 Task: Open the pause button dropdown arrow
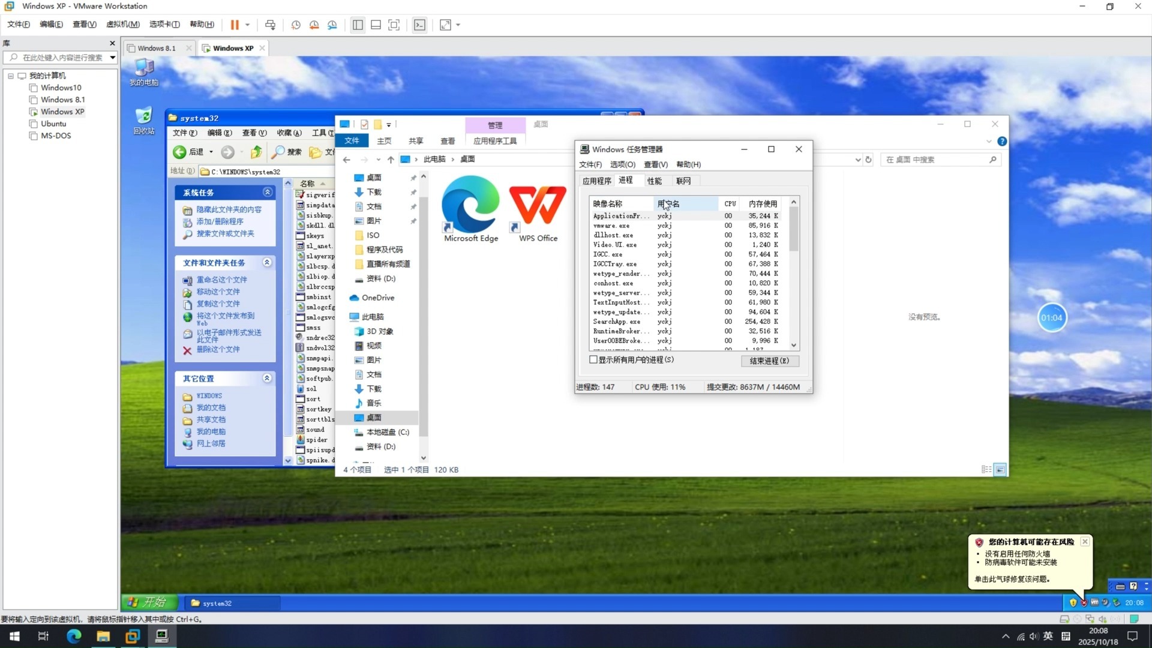tap(247, 25)
